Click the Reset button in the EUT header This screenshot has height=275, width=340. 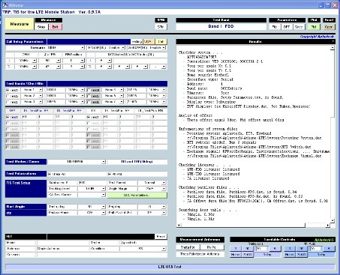point(161,237)
